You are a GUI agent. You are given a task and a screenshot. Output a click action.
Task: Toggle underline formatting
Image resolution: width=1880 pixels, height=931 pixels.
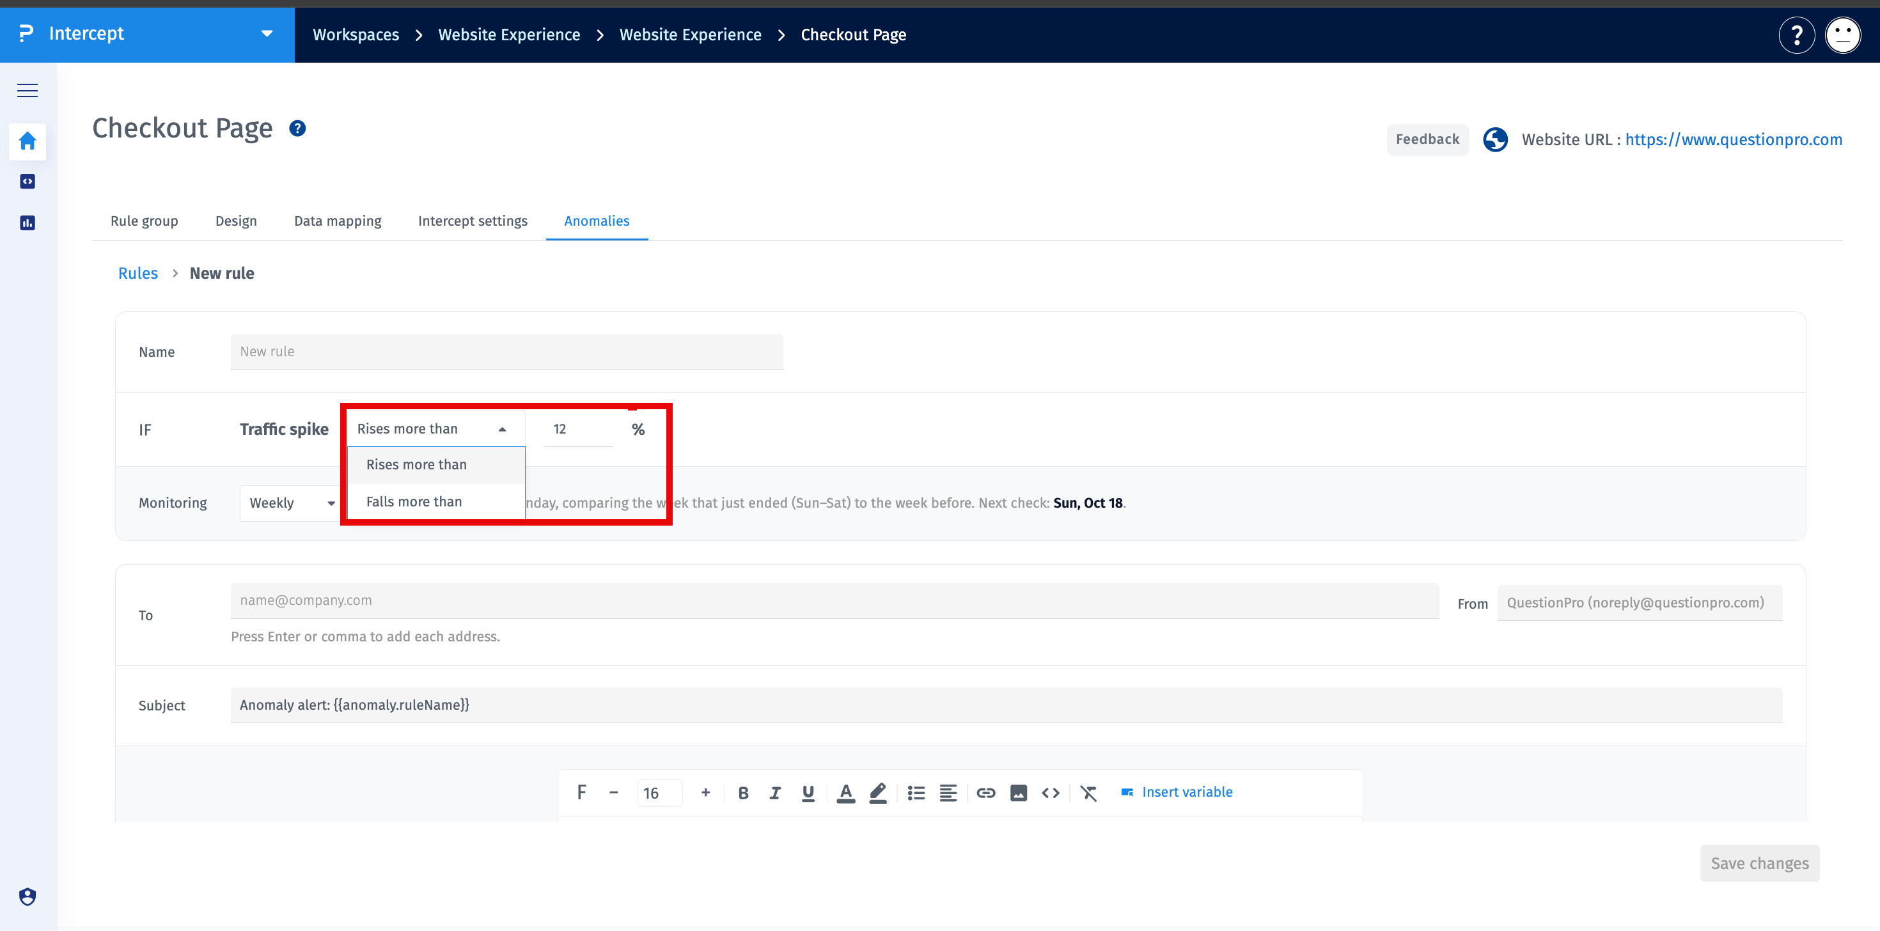[x=808, y=792]
